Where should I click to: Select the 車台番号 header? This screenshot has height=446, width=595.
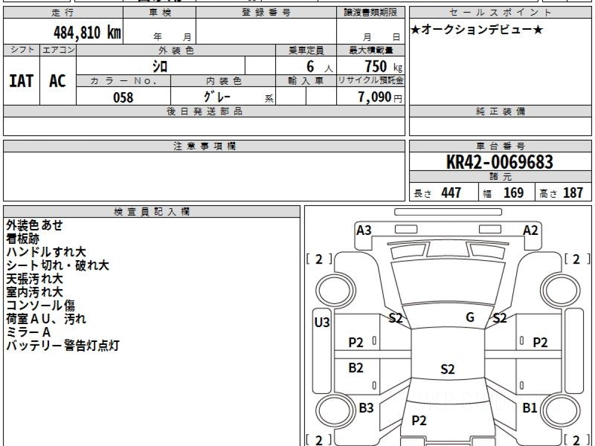[500, 146]
